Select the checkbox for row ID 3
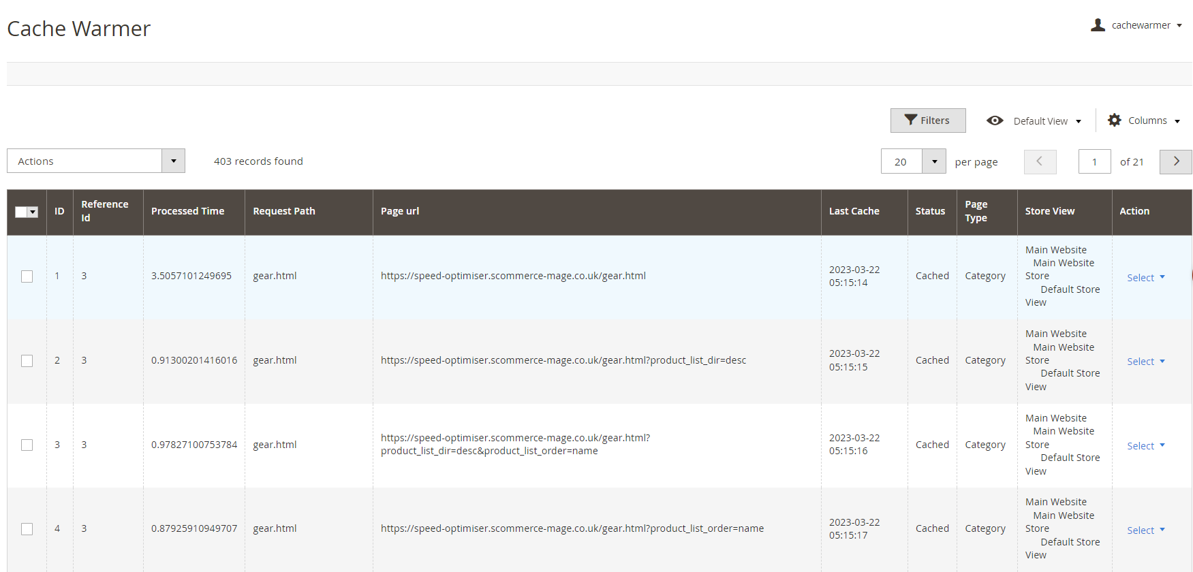1193x572 pixels. tap(27, 445)
